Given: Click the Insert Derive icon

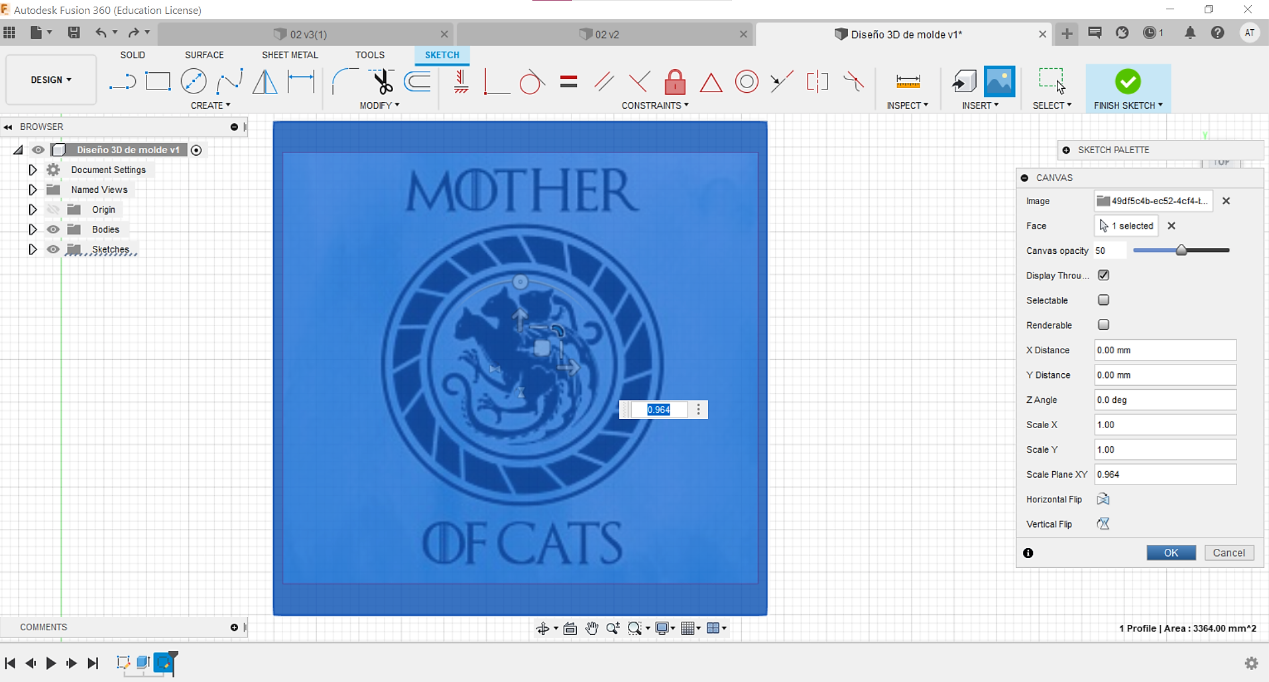Looking at the screenshot, I should pyautogui.click(x=963, y=82).
